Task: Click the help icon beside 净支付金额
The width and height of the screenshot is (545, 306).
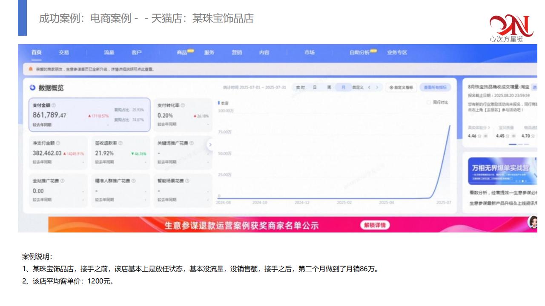Action: (58, 143)
